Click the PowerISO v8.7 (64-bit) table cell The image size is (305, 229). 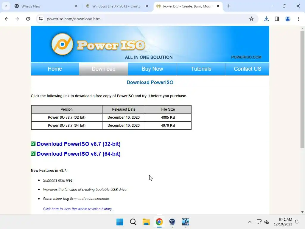(67, 126)
